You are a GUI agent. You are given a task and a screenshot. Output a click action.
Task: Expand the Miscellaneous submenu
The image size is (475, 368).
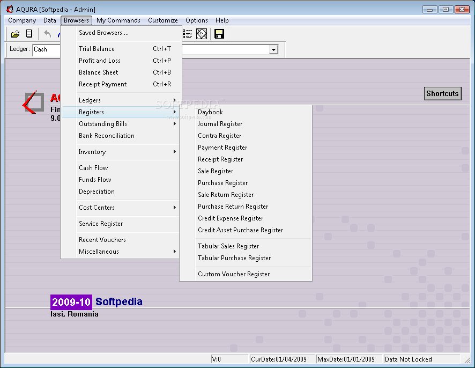point(121,251)
